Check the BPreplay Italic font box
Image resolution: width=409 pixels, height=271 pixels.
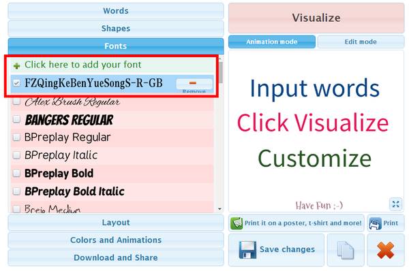[x=16, y=155]
